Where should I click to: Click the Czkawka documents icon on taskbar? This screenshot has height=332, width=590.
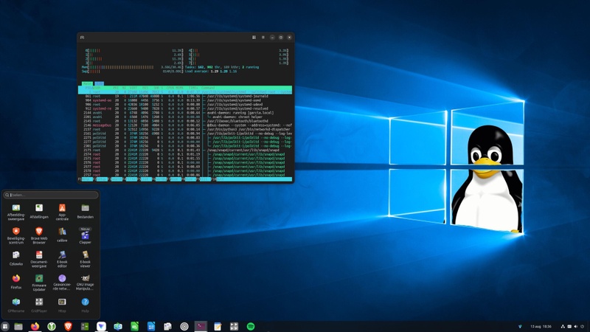pos(167,326)
